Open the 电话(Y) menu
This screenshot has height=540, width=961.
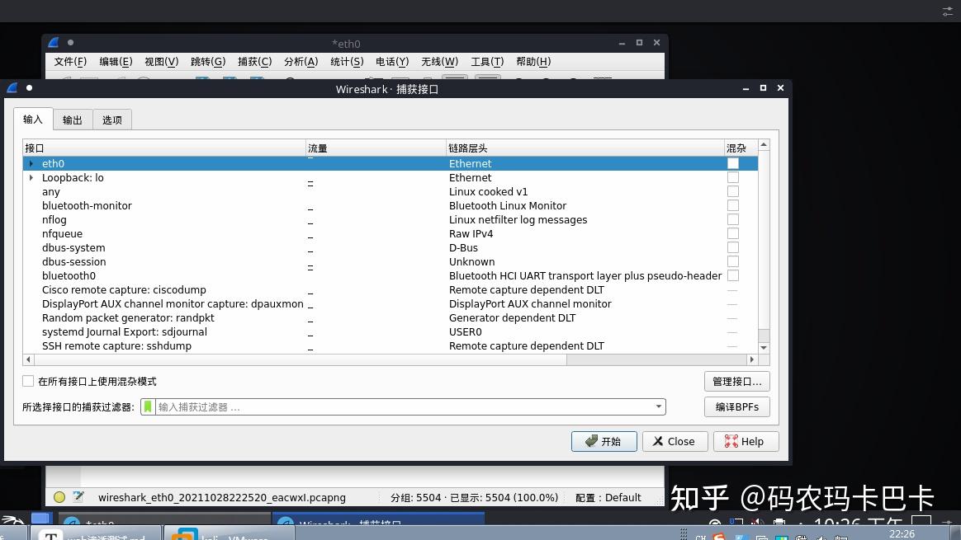[x=392, y=62]
